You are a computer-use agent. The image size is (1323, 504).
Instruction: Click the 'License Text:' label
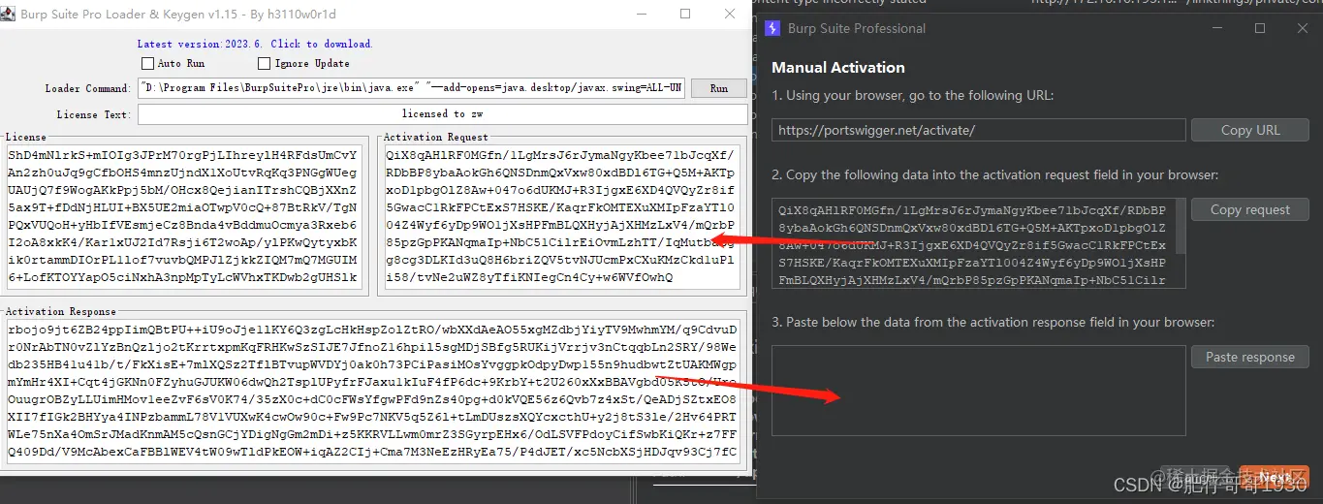click(x=93, y=115)
